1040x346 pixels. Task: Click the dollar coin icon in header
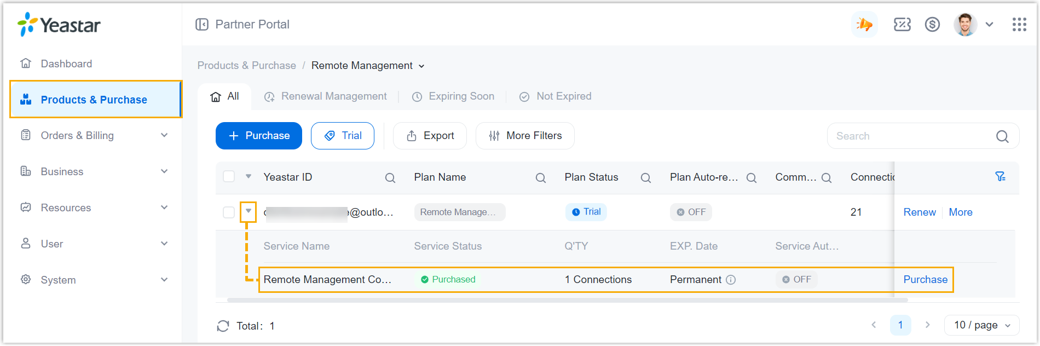coord(932,25)
